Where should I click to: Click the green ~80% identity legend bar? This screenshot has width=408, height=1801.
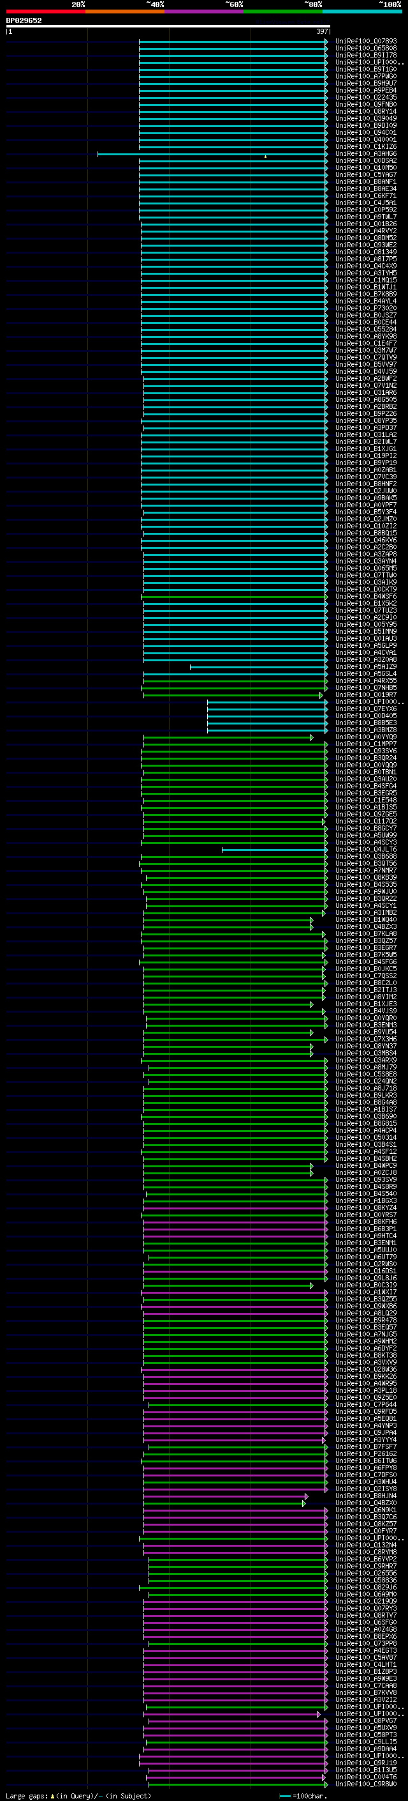283,11
